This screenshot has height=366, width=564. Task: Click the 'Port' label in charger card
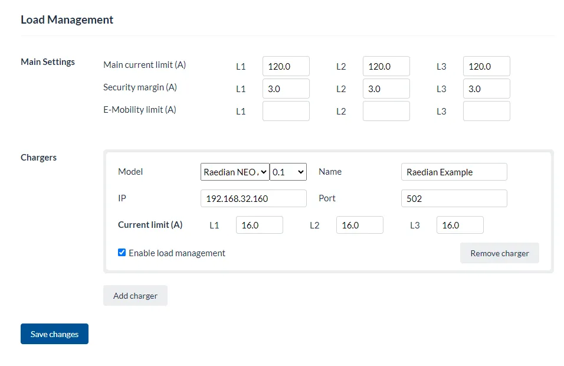[327, 198]
